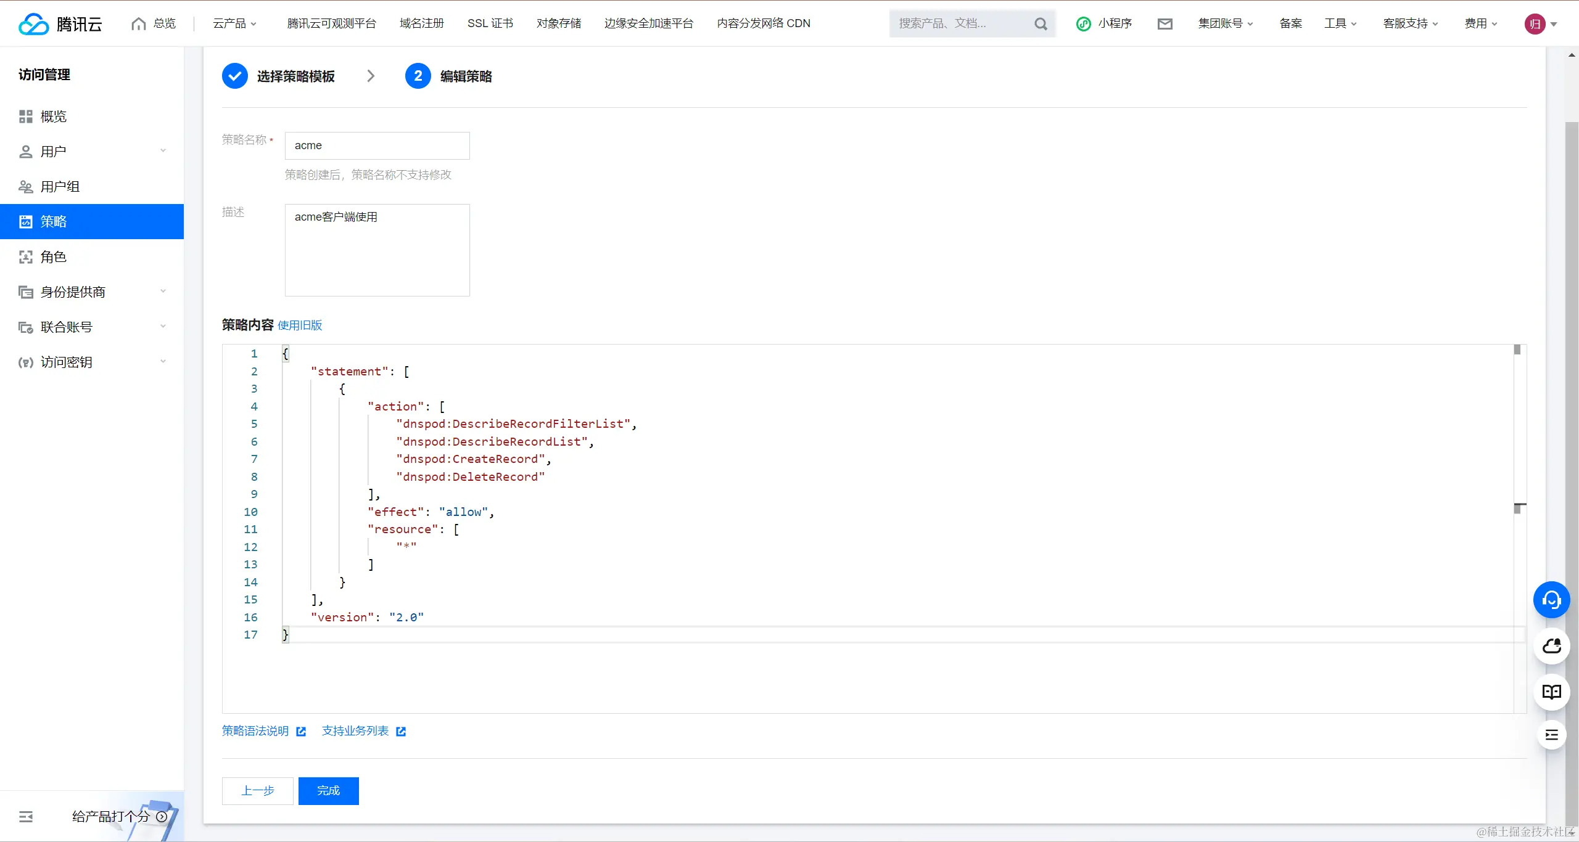Open the 云产品 dropdown menu
Screen dimensions: 1579x842
(234, 23)
